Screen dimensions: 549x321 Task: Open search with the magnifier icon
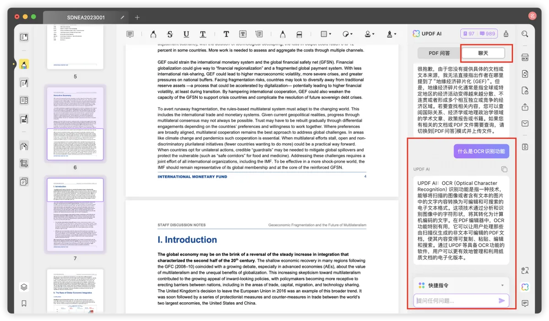(525, 34)
